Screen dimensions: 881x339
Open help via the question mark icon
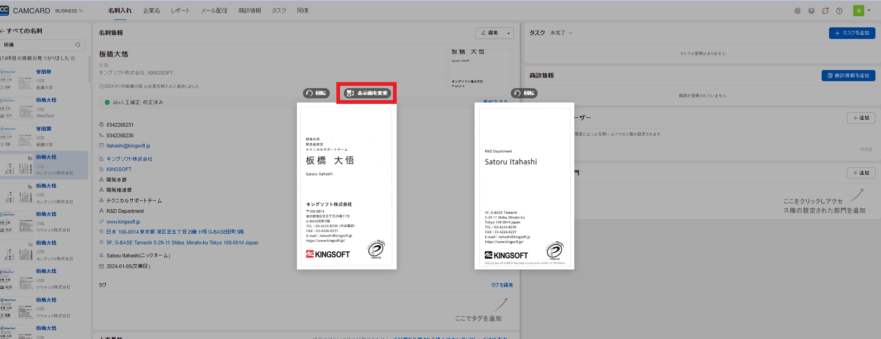[x=839, y=11]
